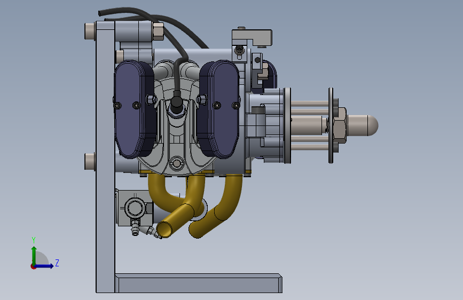Select the horizontal base plate of the stand
This screenshot has width=463, height=300.
coord(199,283)
